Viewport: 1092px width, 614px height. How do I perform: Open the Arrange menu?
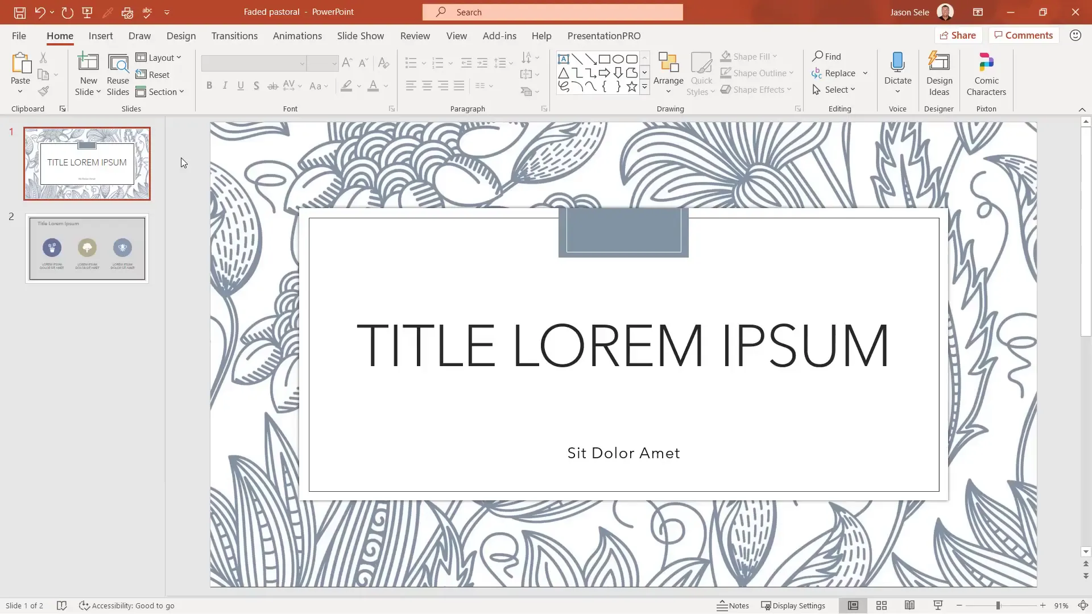pos(668,73)
